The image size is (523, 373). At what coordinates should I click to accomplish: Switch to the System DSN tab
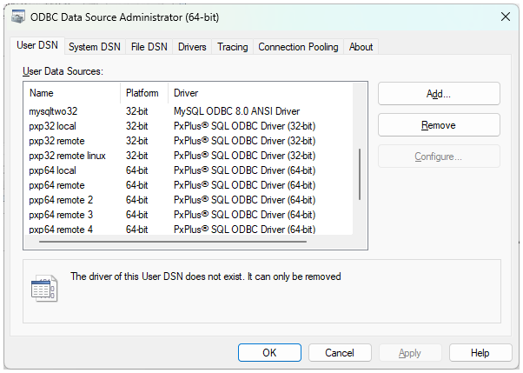[94, 47]
